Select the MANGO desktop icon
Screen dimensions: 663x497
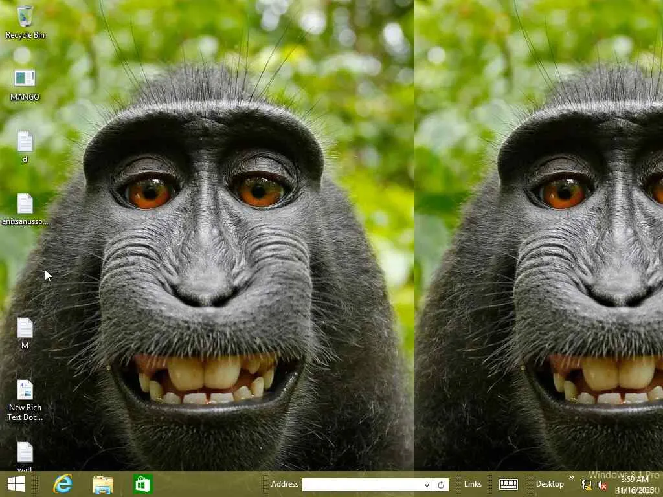click(25, 85)
